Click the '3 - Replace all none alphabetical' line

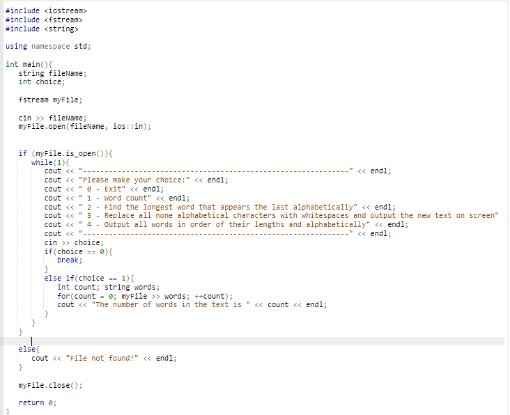(x=275, y=216)
